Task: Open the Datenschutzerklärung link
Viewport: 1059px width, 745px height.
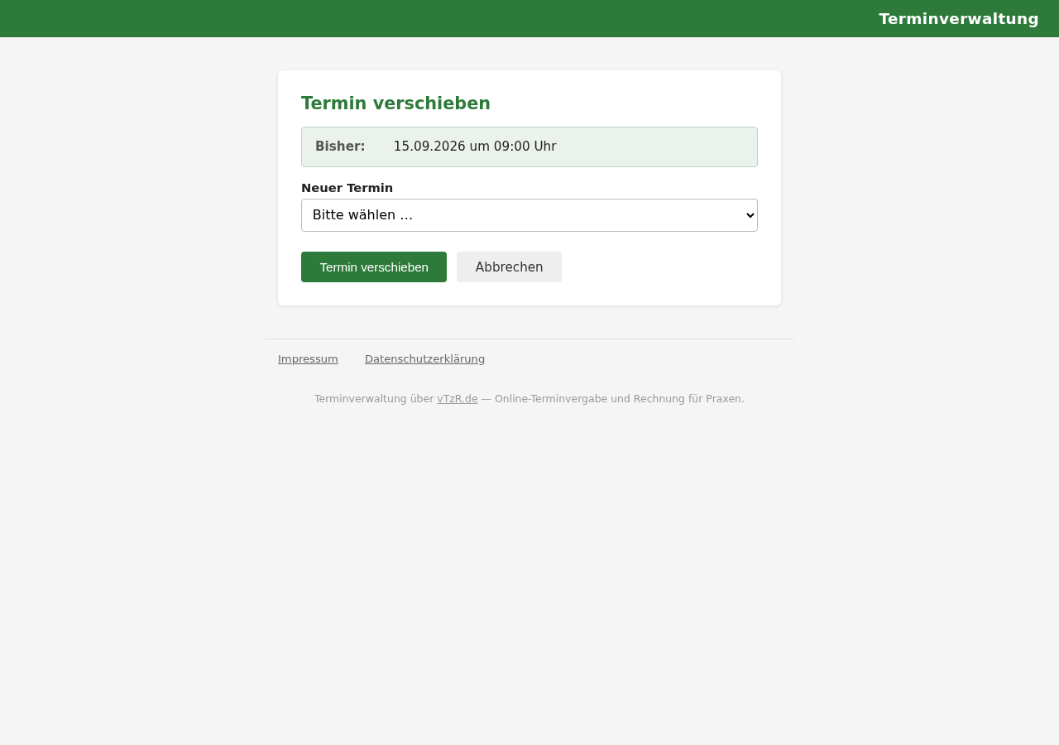Action: pos(424,359)
